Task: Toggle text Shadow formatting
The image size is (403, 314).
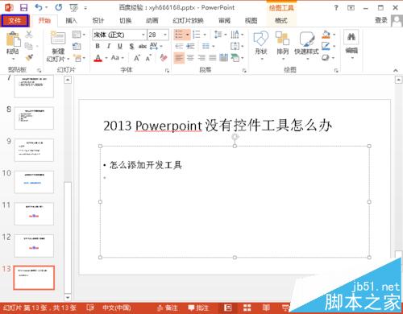Action: pyautogui.click(x=131, y=46)
